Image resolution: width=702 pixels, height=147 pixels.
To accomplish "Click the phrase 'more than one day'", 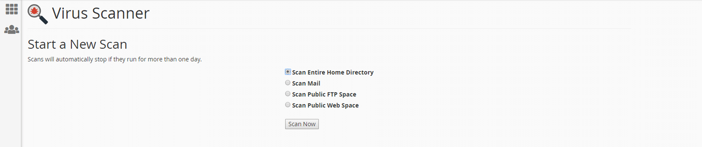I will click(x=175, y=59).
